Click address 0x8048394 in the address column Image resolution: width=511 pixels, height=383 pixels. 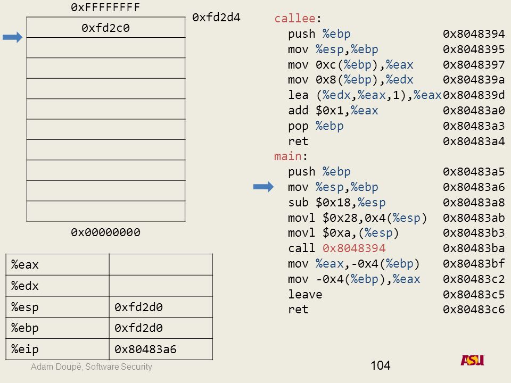[x=474, y=34]
